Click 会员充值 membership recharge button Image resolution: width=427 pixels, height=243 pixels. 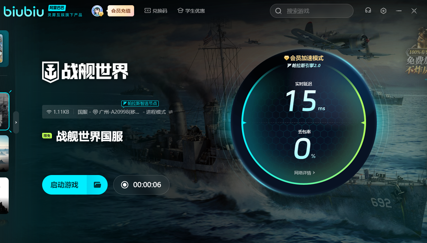pyautogui.click(x=121, y=11)
